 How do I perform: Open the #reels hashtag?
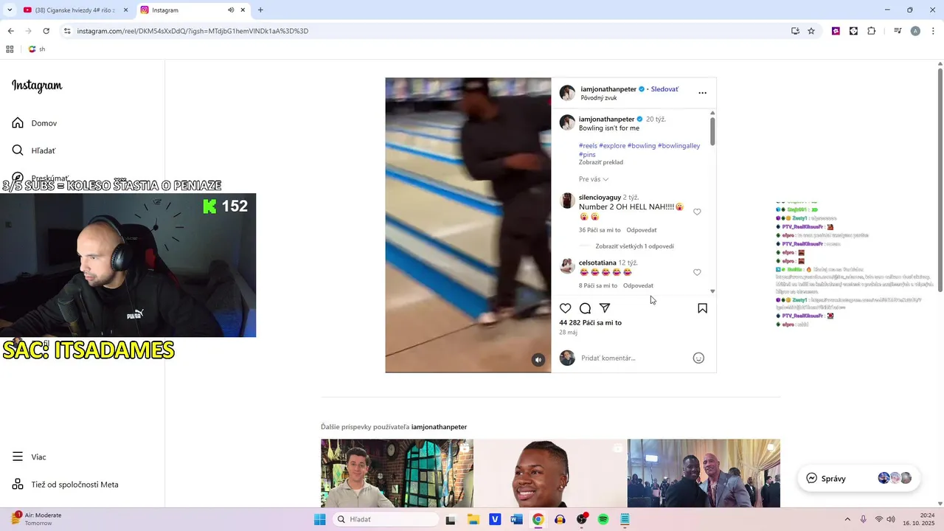[588, 146]
